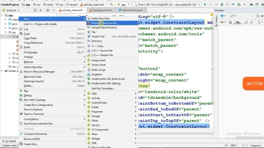Collapse all with the project panel icon

click(41, 10)
